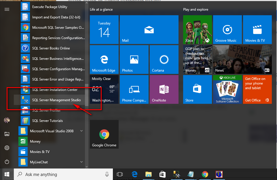Click the microphone icon in search box
The image size is (277, 180).
pos(107,174)
